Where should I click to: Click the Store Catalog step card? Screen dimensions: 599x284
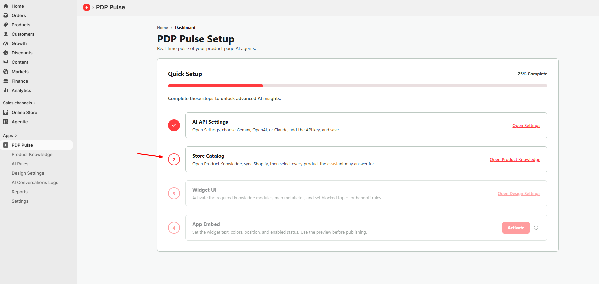366,159
